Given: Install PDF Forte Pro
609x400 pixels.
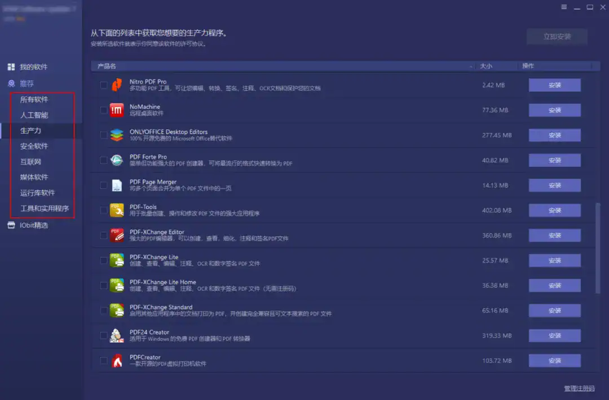Looking at the screenshot, I should 555,160.
